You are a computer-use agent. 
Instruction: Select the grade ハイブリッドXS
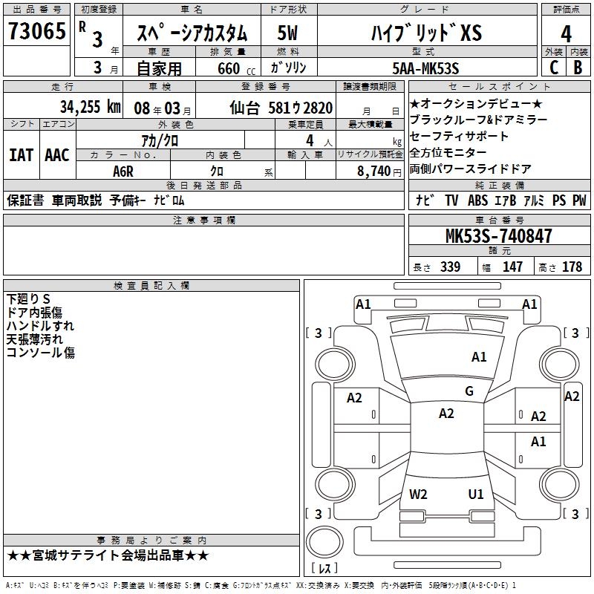426,33
